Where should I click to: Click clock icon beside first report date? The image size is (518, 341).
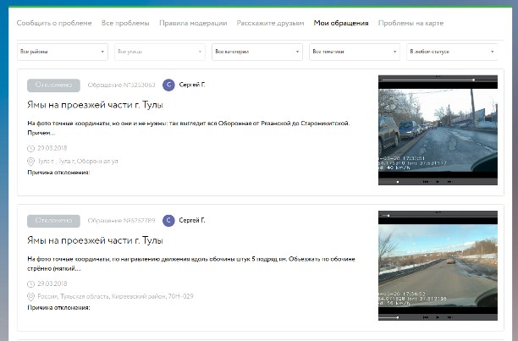pyautogui.click(x=30, y=149)
